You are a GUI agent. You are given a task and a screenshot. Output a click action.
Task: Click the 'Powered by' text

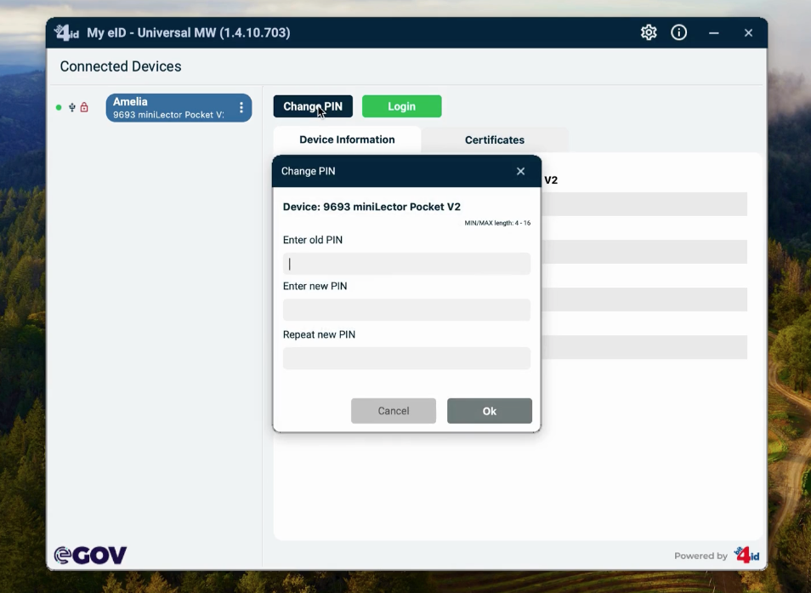(x=700, y=556)
